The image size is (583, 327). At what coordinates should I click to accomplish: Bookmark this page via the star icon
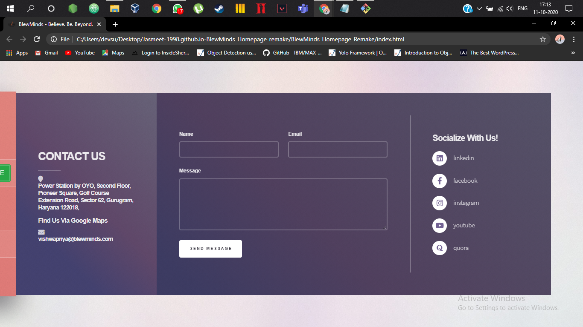pyautogui.click(x=543, y=39)
